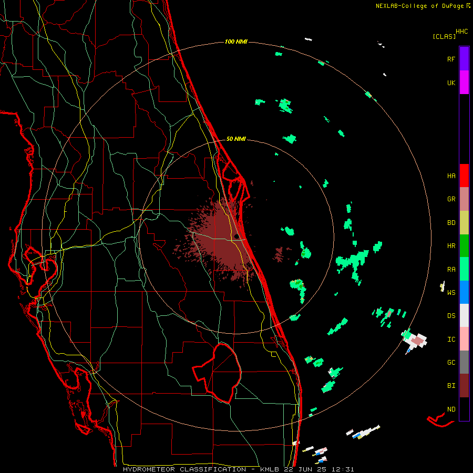Click the black radar site dot
The width and height of the screenshot is (473, 473).
point(236,236)
